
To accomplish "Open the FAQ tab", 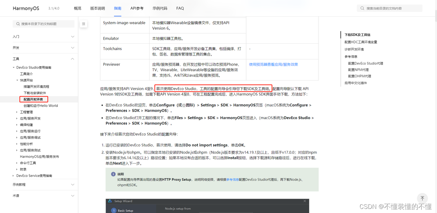I will pyautogui.click(x=180, y=8).
